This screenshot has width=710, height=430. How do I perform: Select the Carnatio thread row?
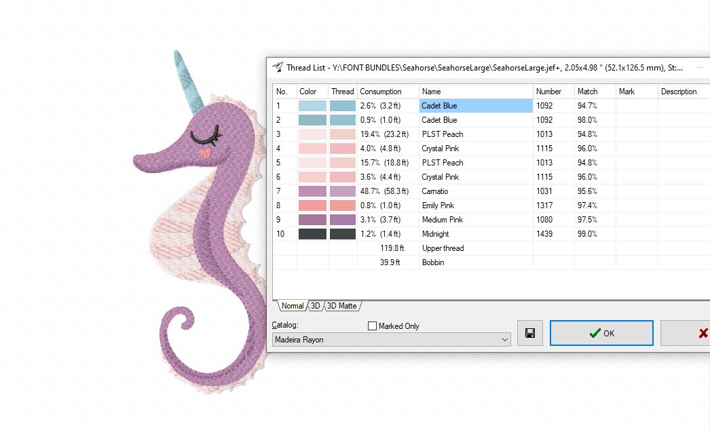coord(438,191)
